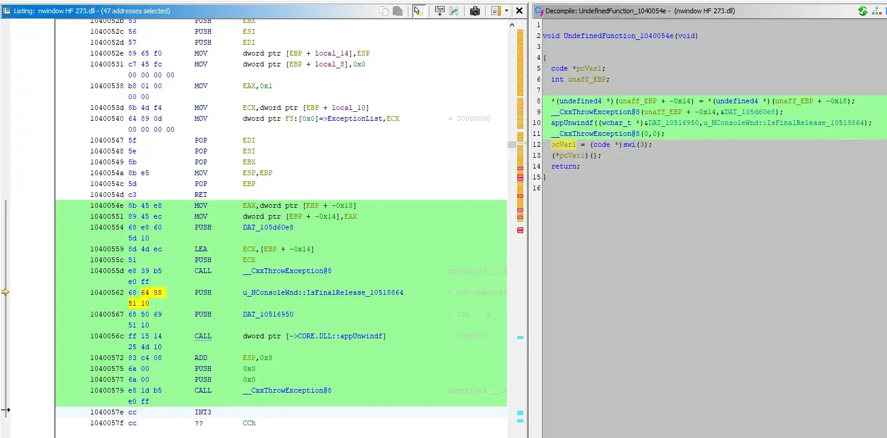Click operand EAX,0x1 at 10400538

pos(257,86)
